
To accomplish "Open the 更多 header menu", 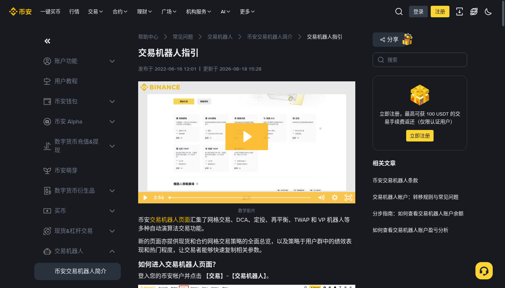I will click(x=247, y=12).
